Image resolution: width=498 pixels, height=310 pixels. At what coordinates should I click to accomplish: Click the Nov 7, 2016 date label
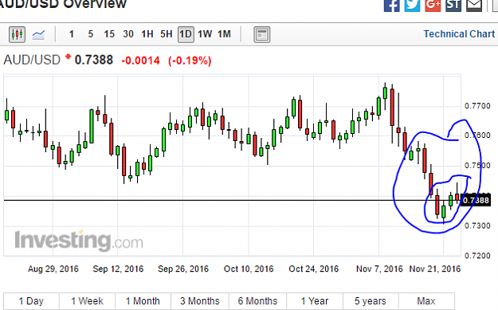379,269
